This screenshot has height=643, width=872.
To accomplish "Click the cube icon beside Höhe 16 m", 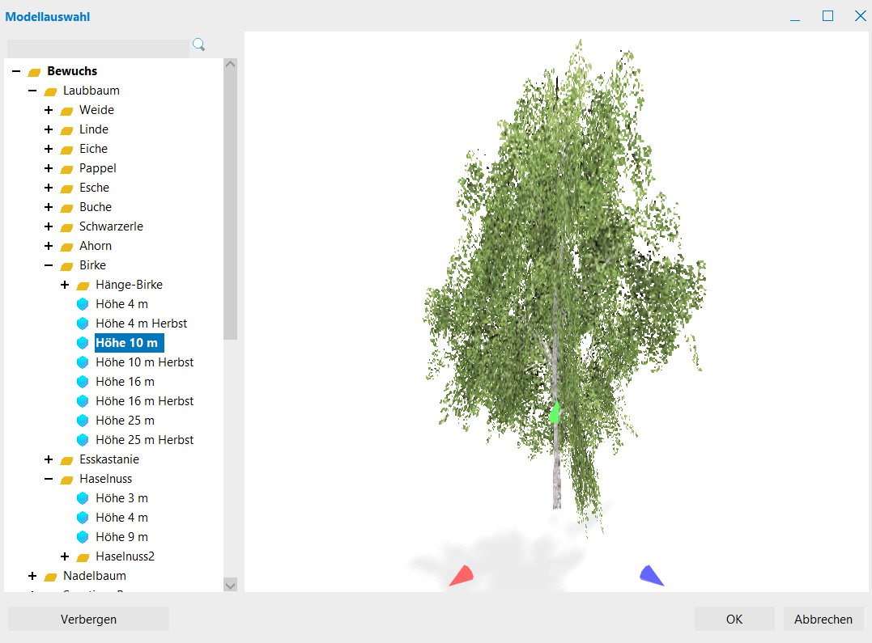I will coord(82,382).
